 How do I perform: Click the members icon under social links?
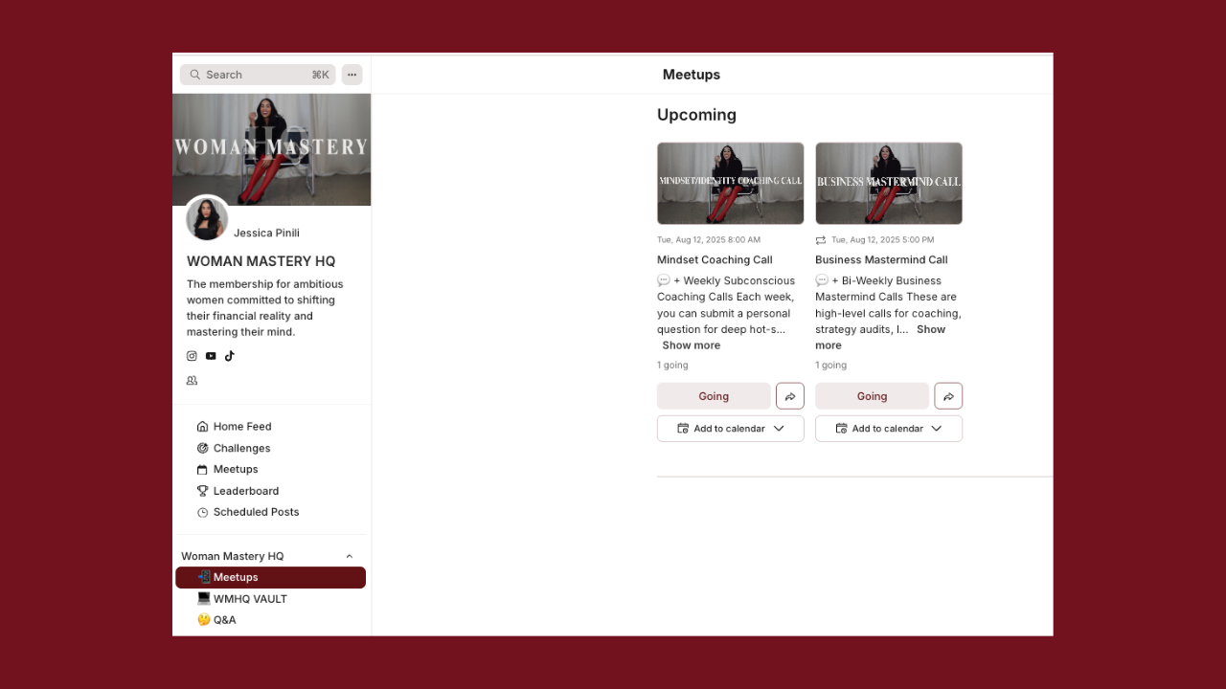[x=192, y=380]
